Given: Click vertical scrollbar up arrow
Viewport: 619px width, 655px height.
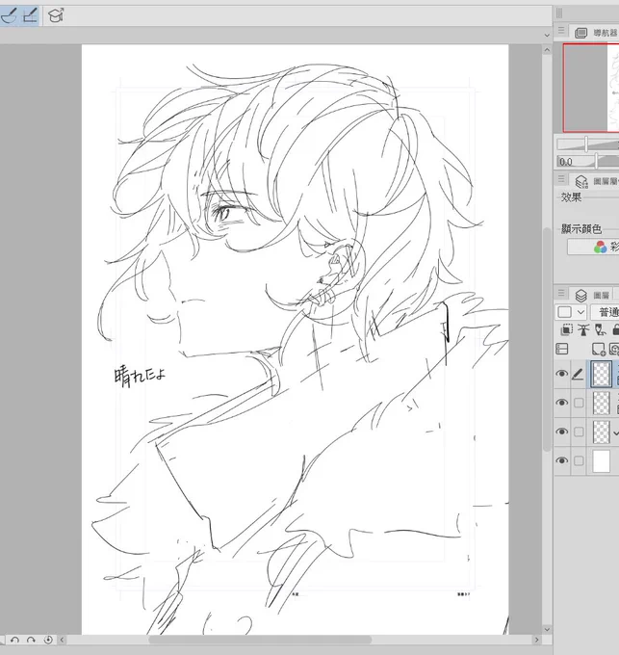Looking at the screenshot, I should (547, 50).
